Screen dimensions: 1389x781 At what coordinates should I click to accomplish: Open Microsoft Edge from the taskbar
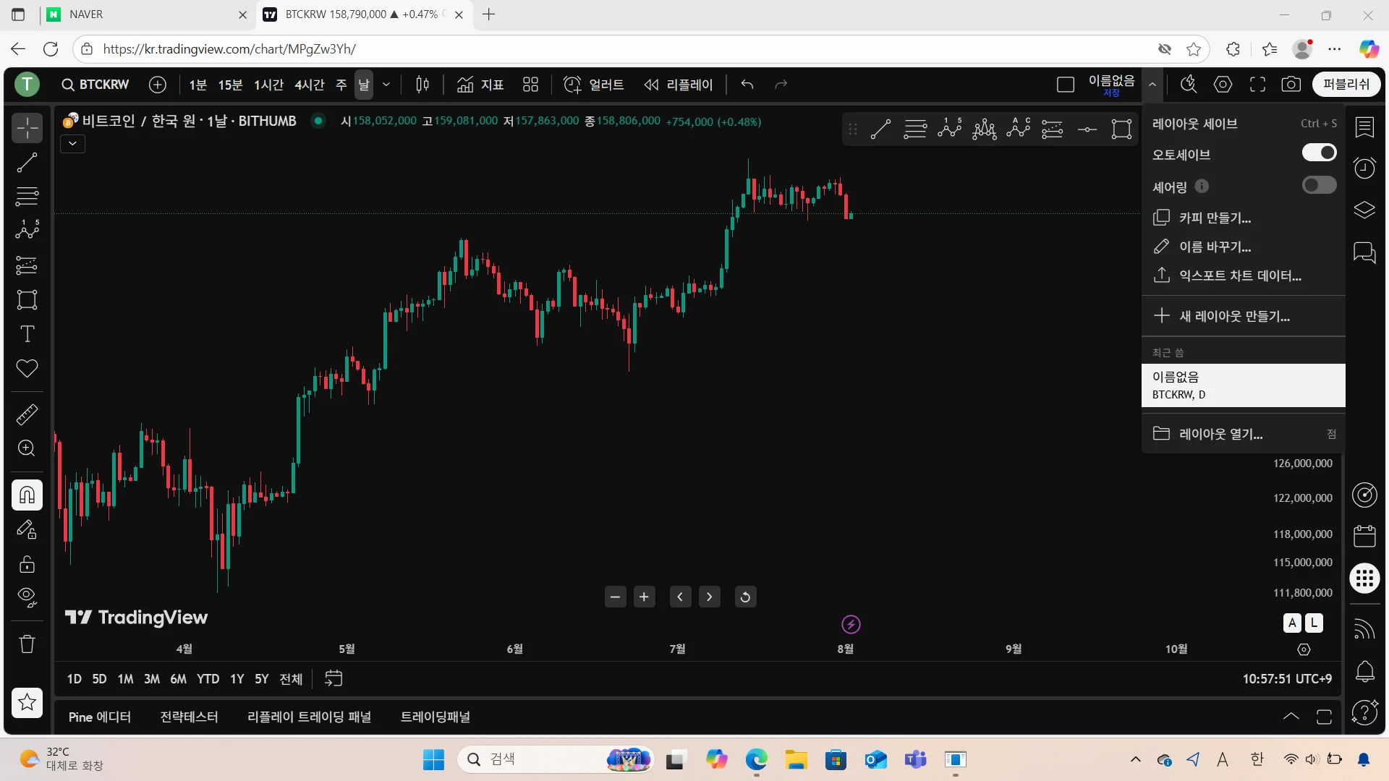click(756, 759)
